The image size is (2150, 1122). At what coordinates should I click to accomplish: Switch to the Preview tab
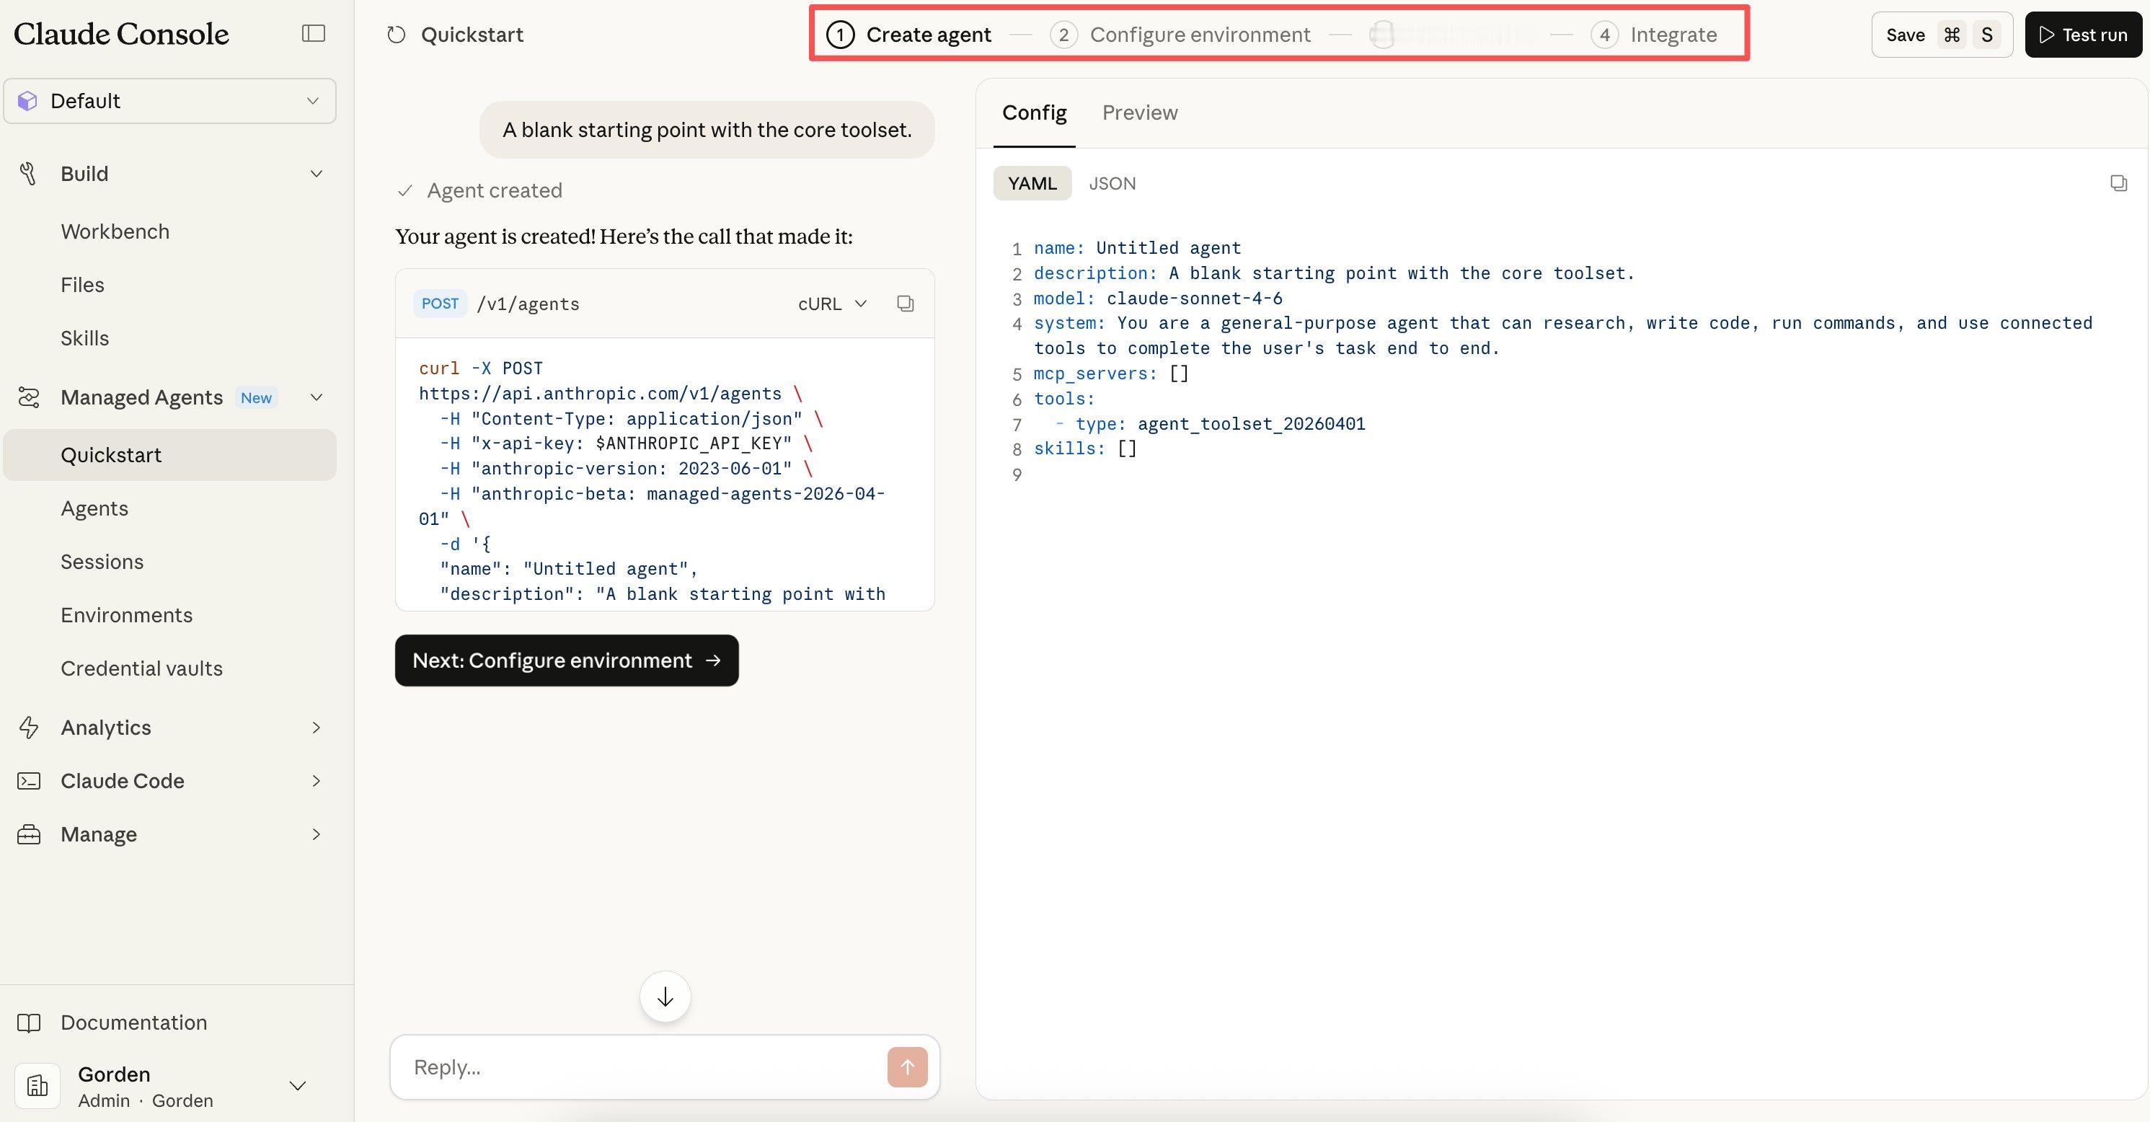point(1139,112)
